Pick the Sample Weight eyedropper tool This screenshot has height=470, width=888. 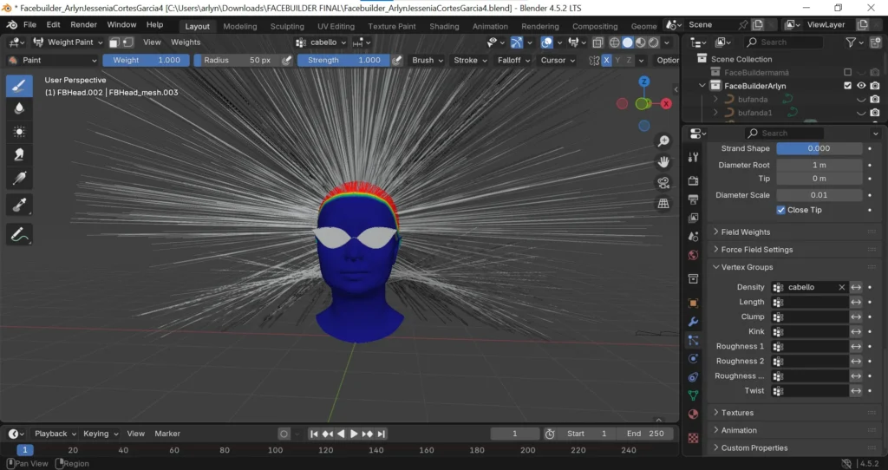(19, 204)
